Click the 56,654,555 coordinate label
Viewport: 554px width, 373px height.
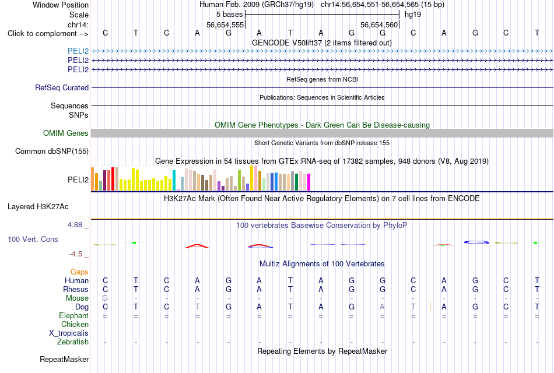pyautogui.click(x=225, y=24)
